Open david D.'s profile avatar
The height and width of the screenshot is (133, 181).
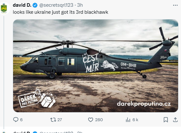(4, 8)
